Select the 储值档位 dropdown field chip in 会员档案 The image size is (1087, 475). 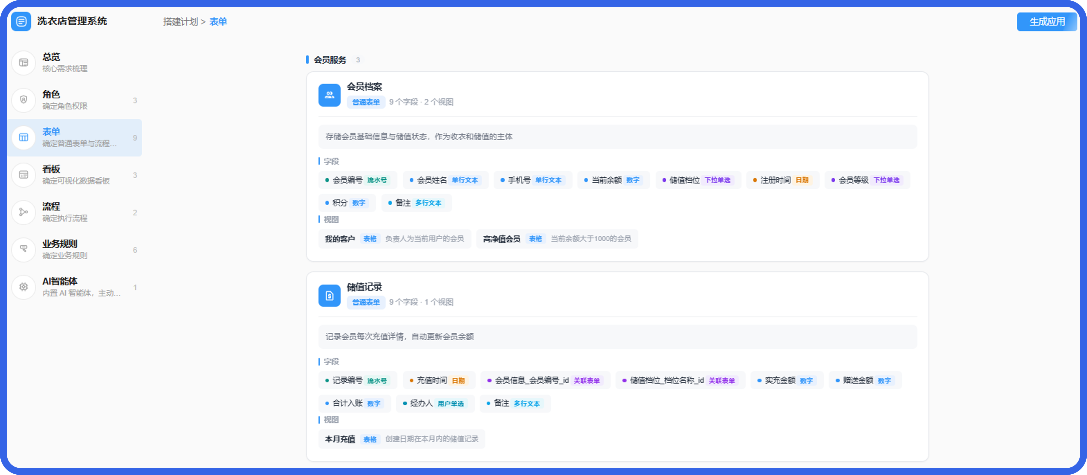click(x=698, y=180)
